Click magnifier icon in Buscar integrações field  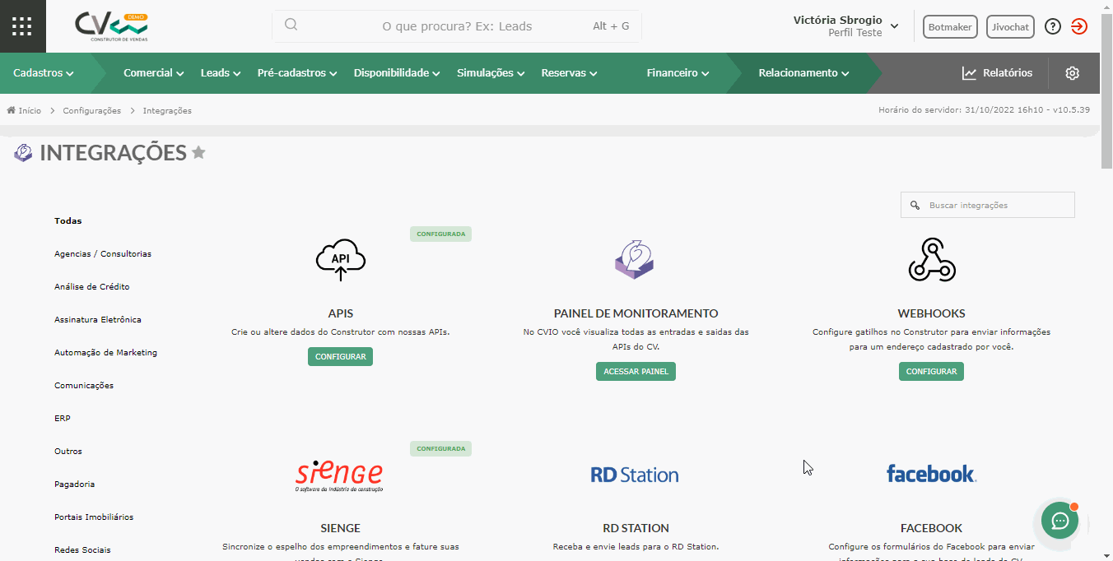pyautogui.click(x=915, y=205)
